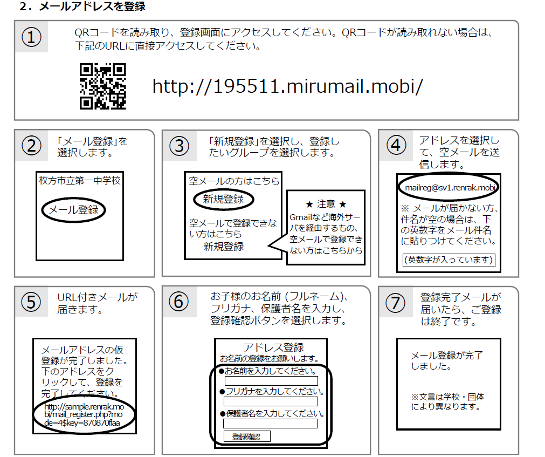The height and width of the screenshot is (457, 545).
Task: Click the 登録確認 button
Action: pyautogui.click(x=247, y=436)
